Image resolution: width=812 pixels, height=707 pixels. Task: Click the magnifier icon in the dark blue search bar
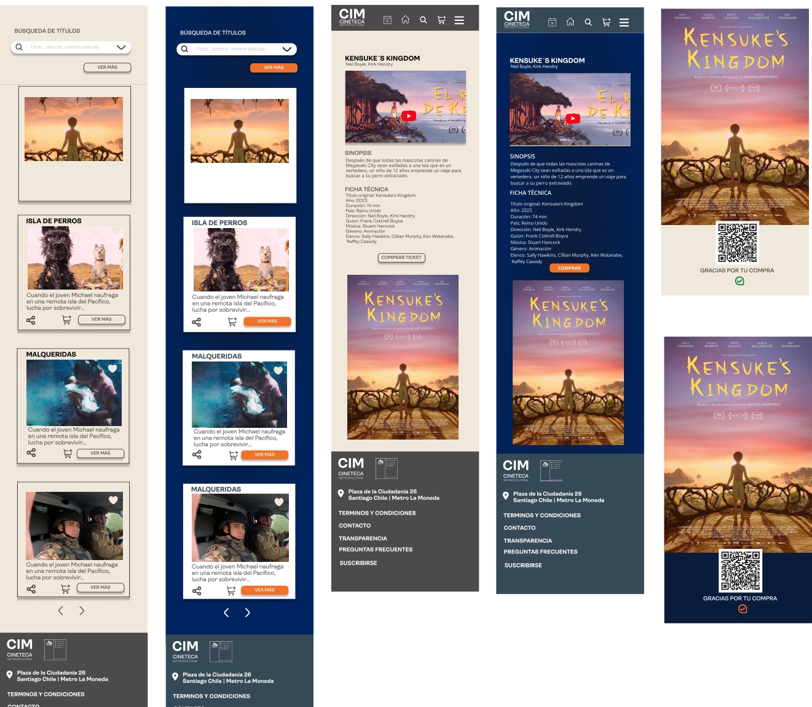tap(184, 49)
